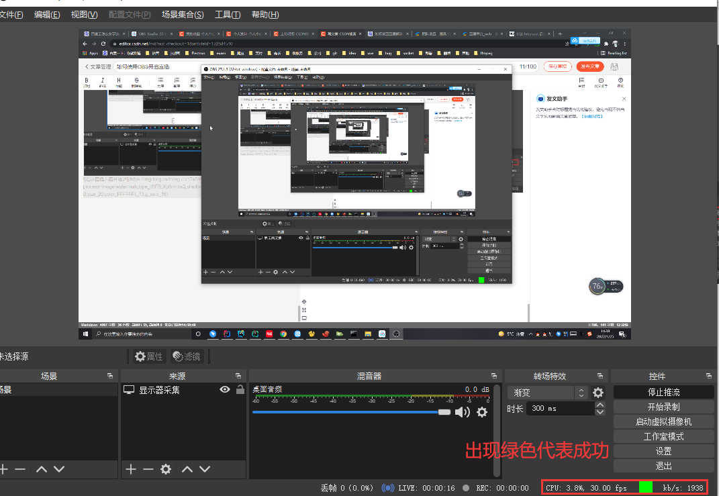This screenshot has height=496, width=719.
Task: Open the 场景集合(S) menu
Action: [x=183, y=15]
